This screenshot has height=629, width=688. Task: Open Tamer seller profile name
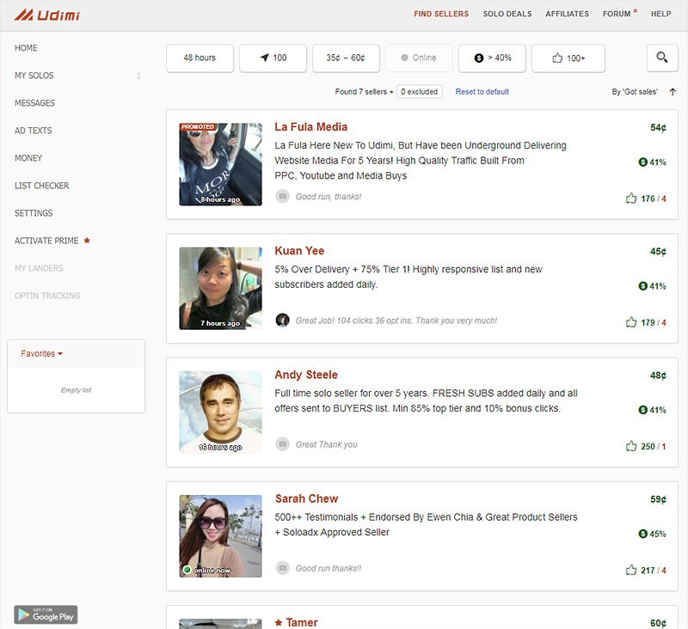point(302,622)
